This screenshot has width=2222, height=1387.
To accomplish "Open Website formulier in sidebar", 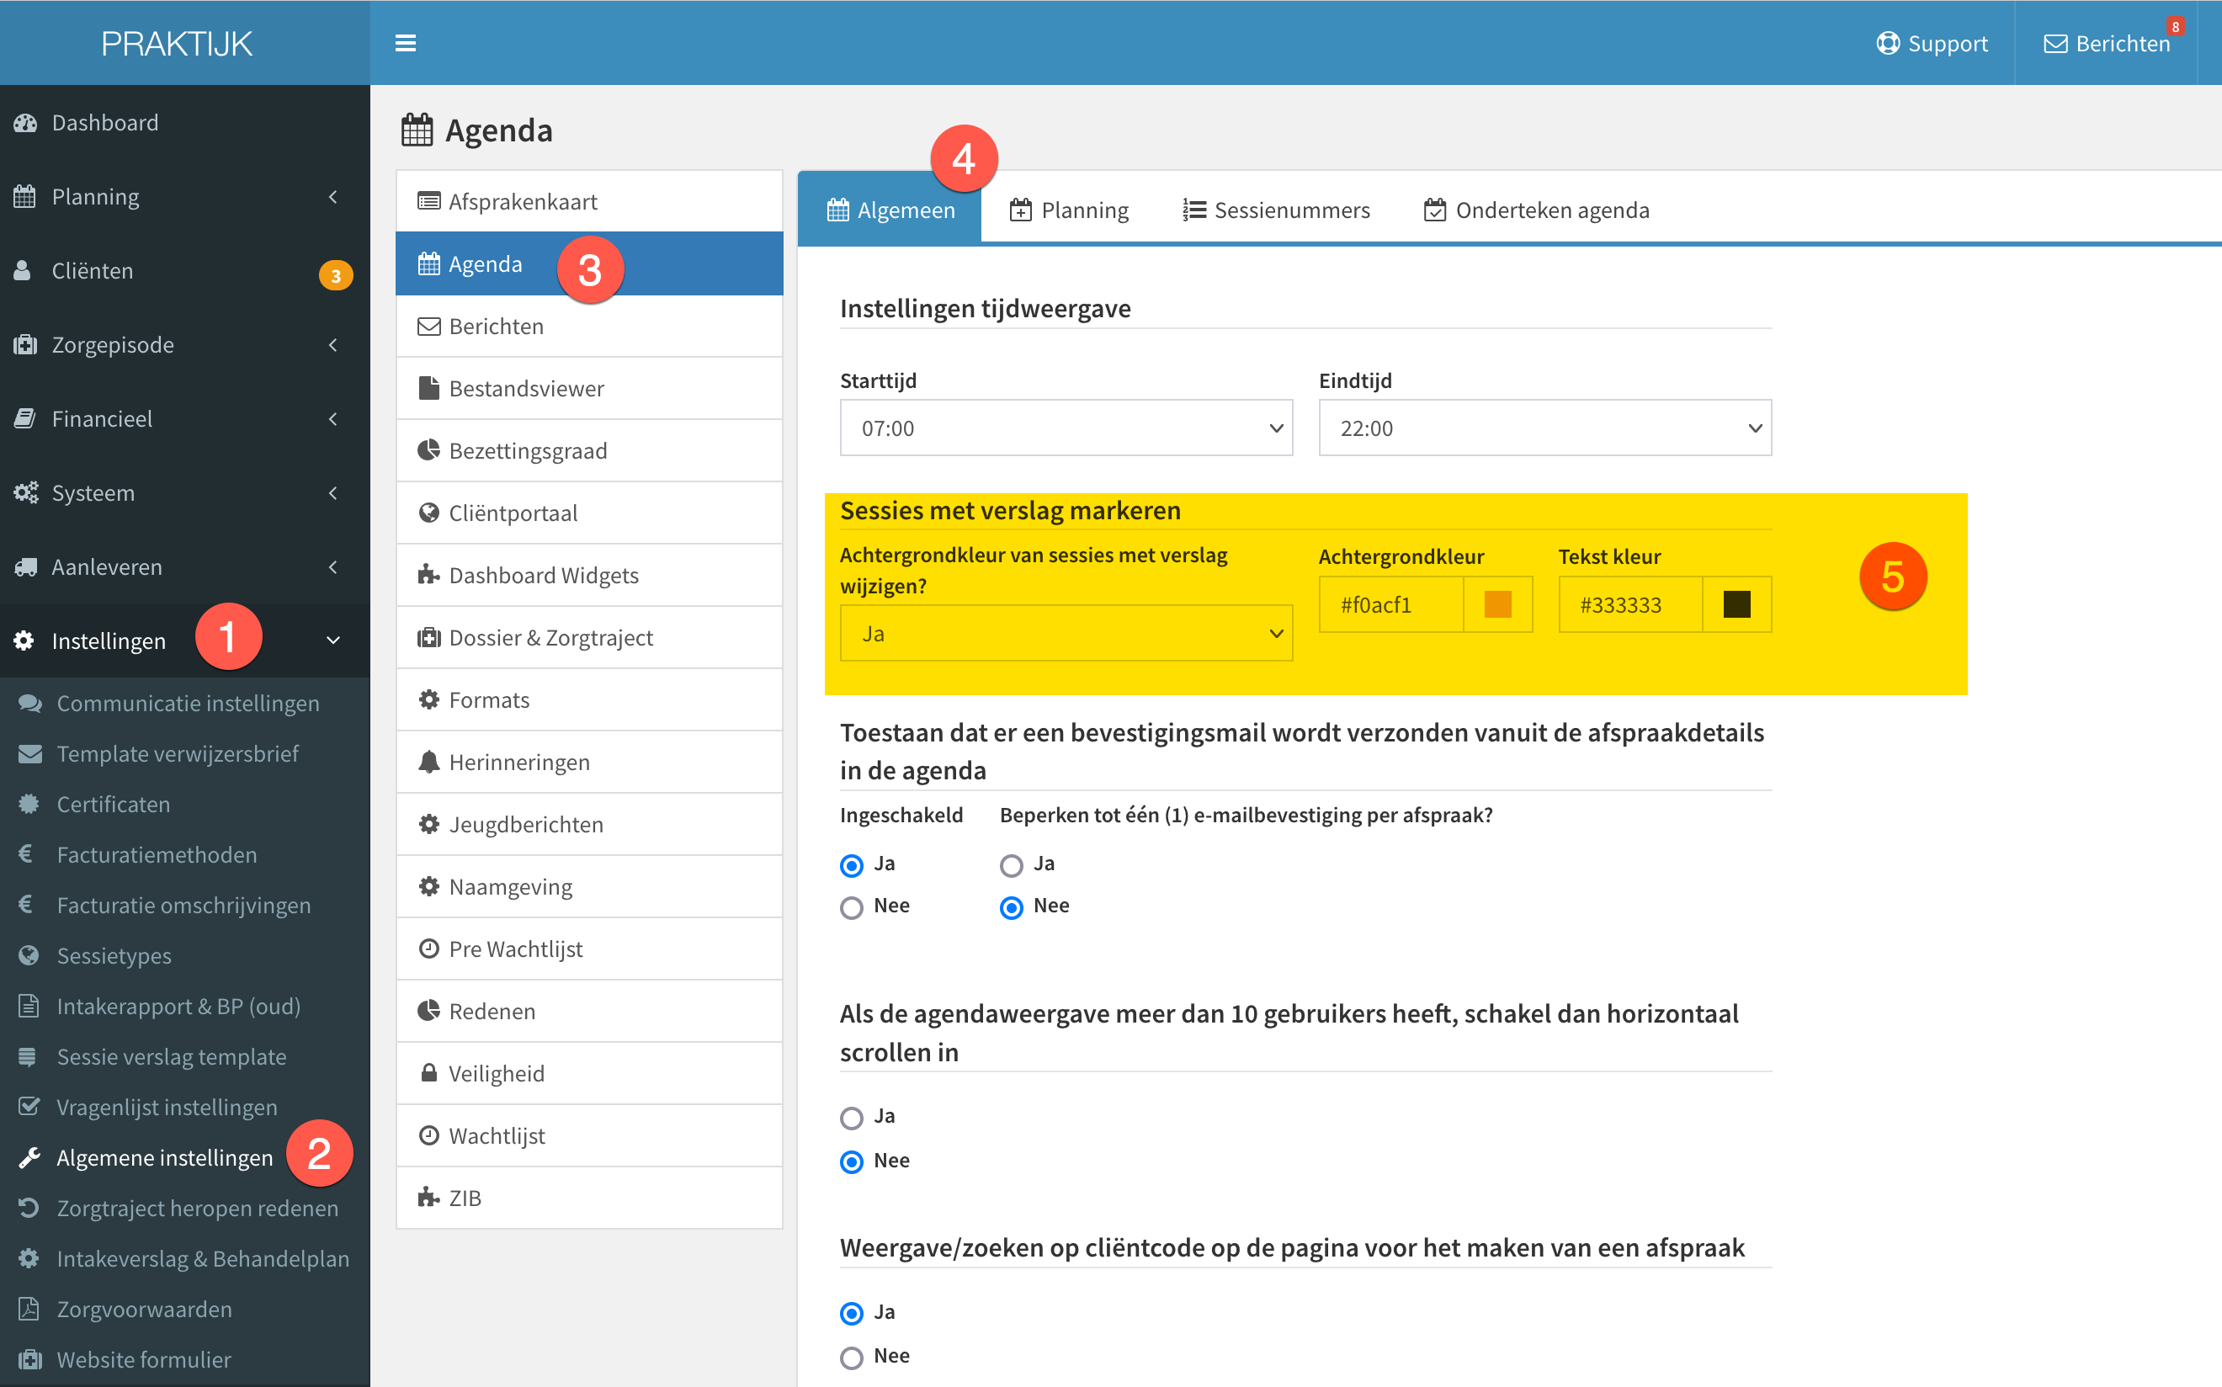I will [x=144, y=1359].
